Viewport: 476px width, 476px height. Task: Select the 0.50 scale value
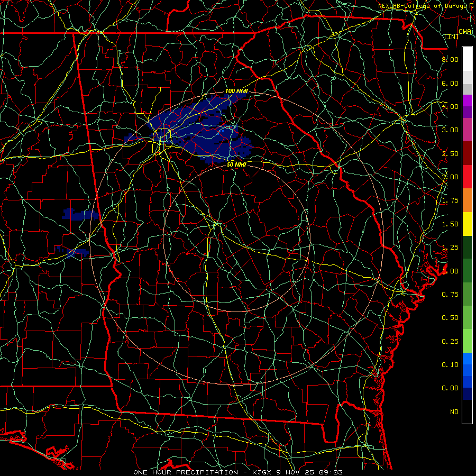(450, 318)
